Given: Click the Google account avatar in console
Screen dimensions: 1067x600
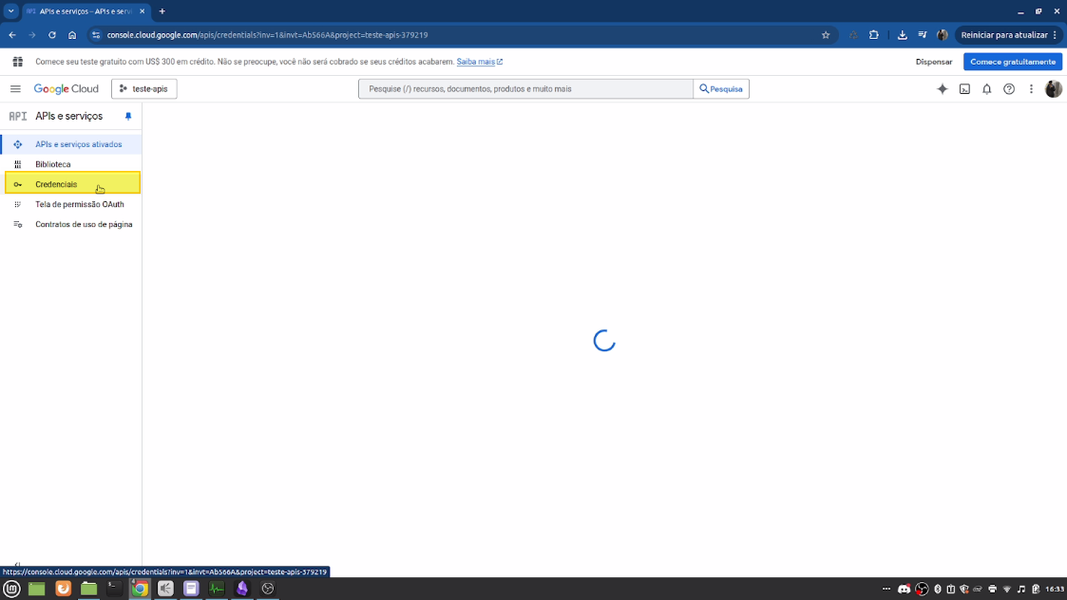Looking at the screenshot, I should [1053, 88].
